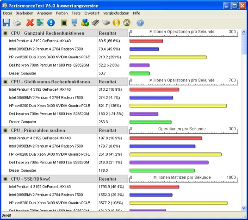Open the Hilfe menu

(x=136, y=13)
